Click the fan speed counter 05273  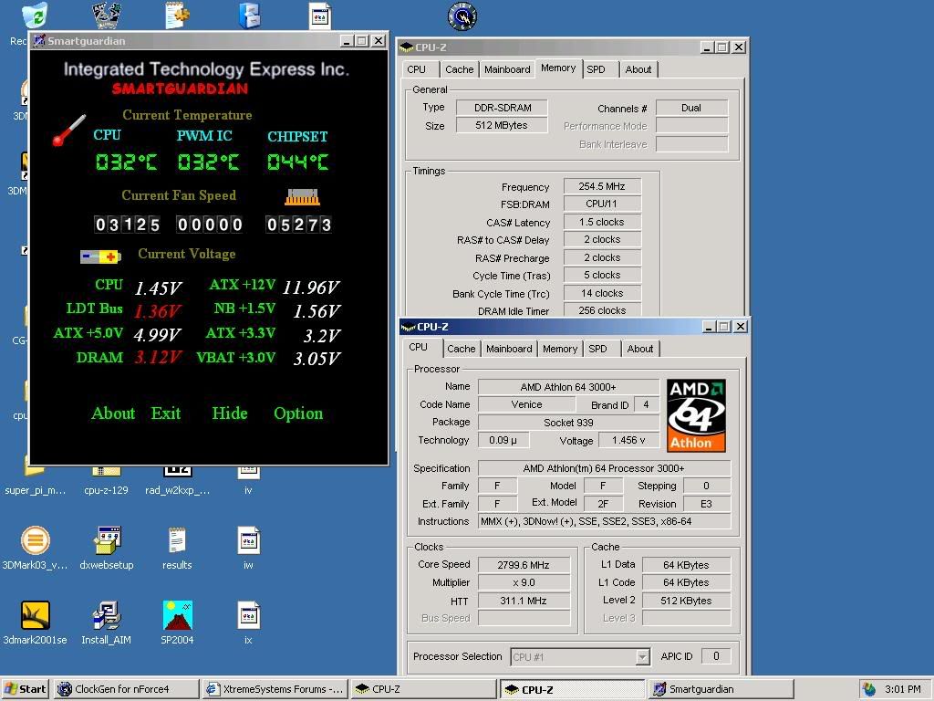click(x=298, y=225)
